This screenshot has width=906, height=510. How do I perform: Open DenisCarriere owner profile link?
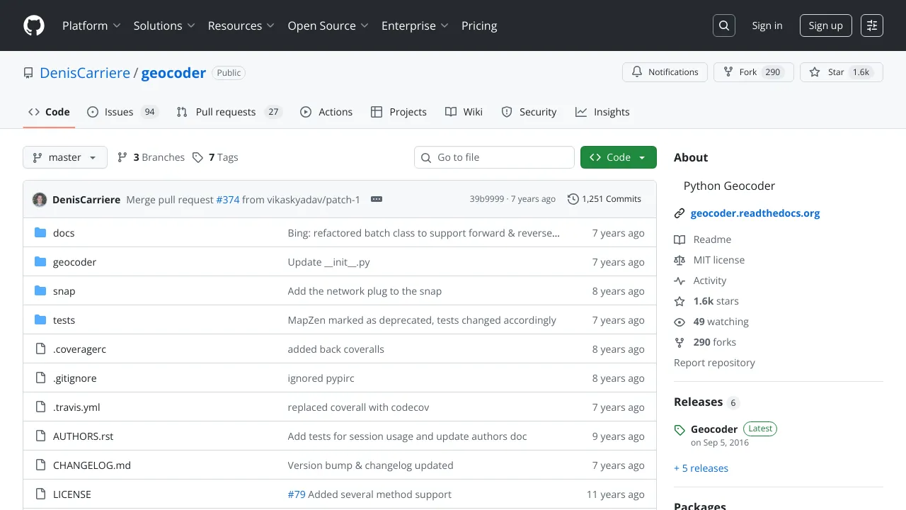tap(85, 73)
